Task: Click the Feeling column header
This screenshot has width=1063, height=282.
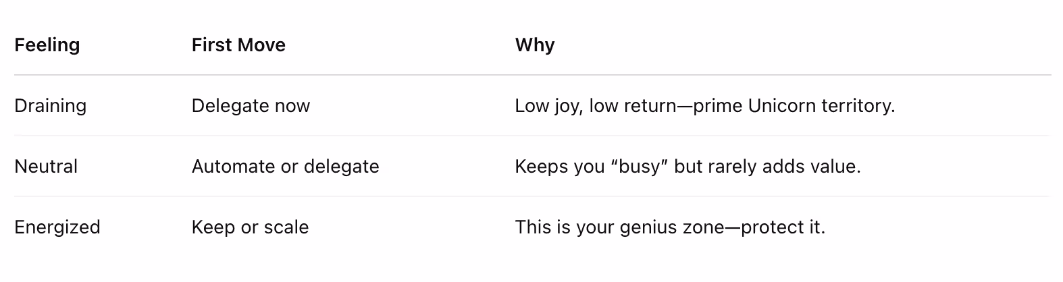Action: (x=47, y=45)
